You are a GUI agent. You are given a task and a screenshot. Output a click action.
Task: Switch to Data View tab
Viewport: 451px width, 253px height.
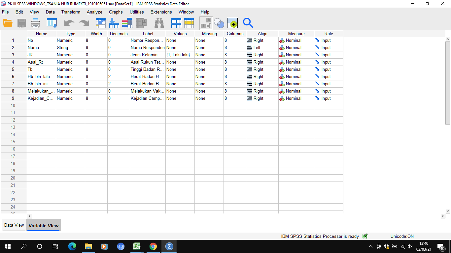[14, 225]
